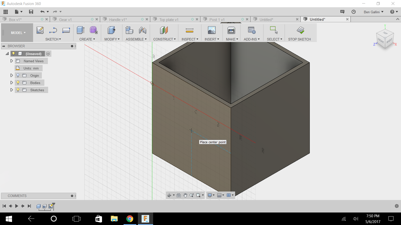This screenshot has height=225, width=401.
Task: Open File Explorer from the taskbar
Action: pos(114,219)
